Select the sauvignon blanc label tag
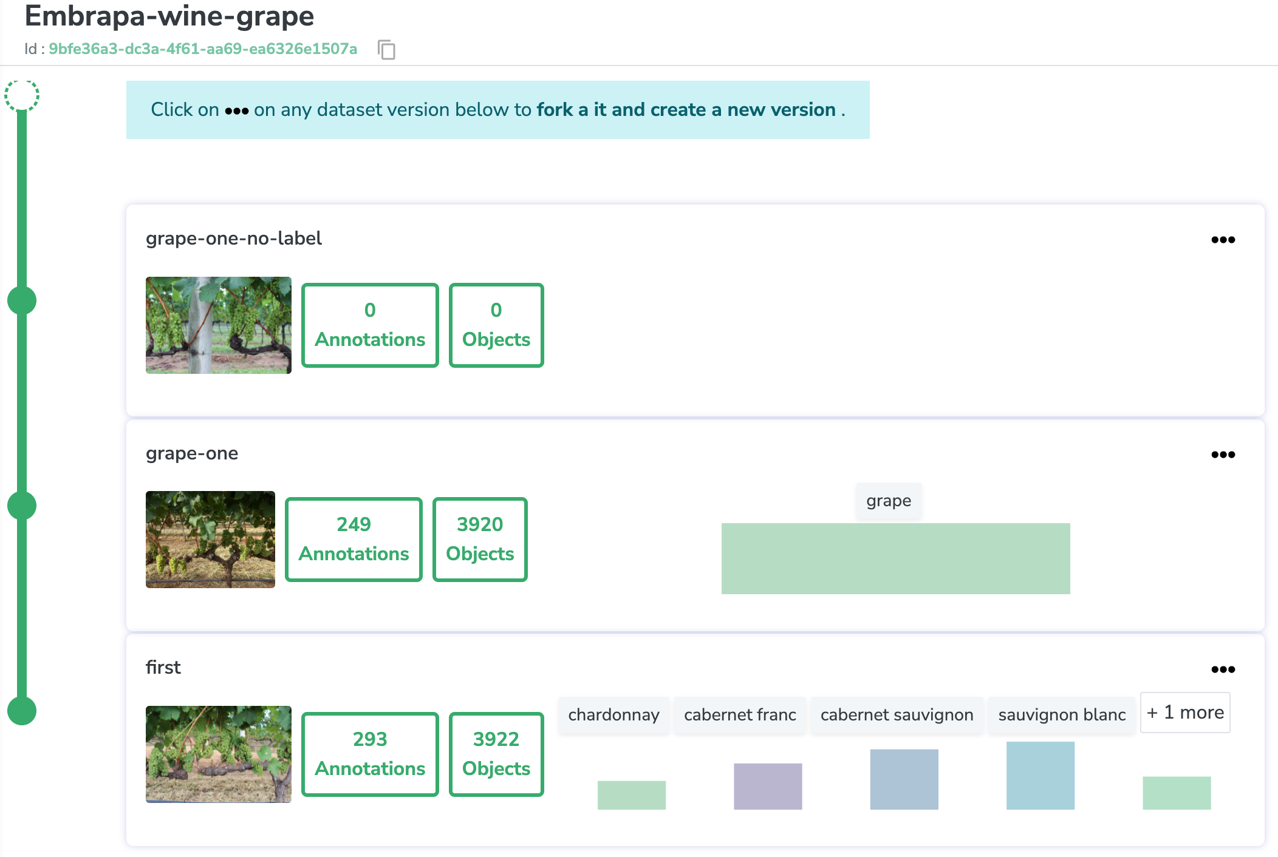This screenshot has height=857, width=1278. click(x=1062, y=715)
